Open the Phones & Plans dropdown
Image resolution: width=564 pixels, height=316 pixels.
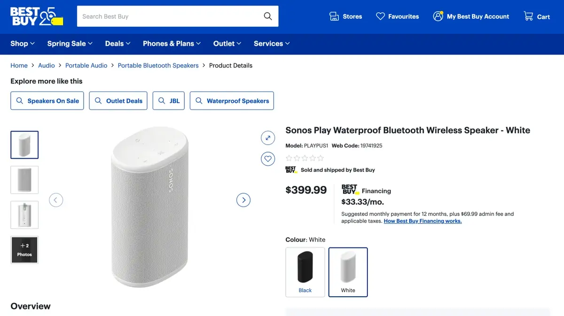click(x=171, y=43)
